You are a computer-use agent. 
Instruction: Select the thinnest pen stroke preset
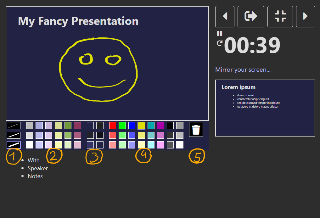[x=13, y=126]
